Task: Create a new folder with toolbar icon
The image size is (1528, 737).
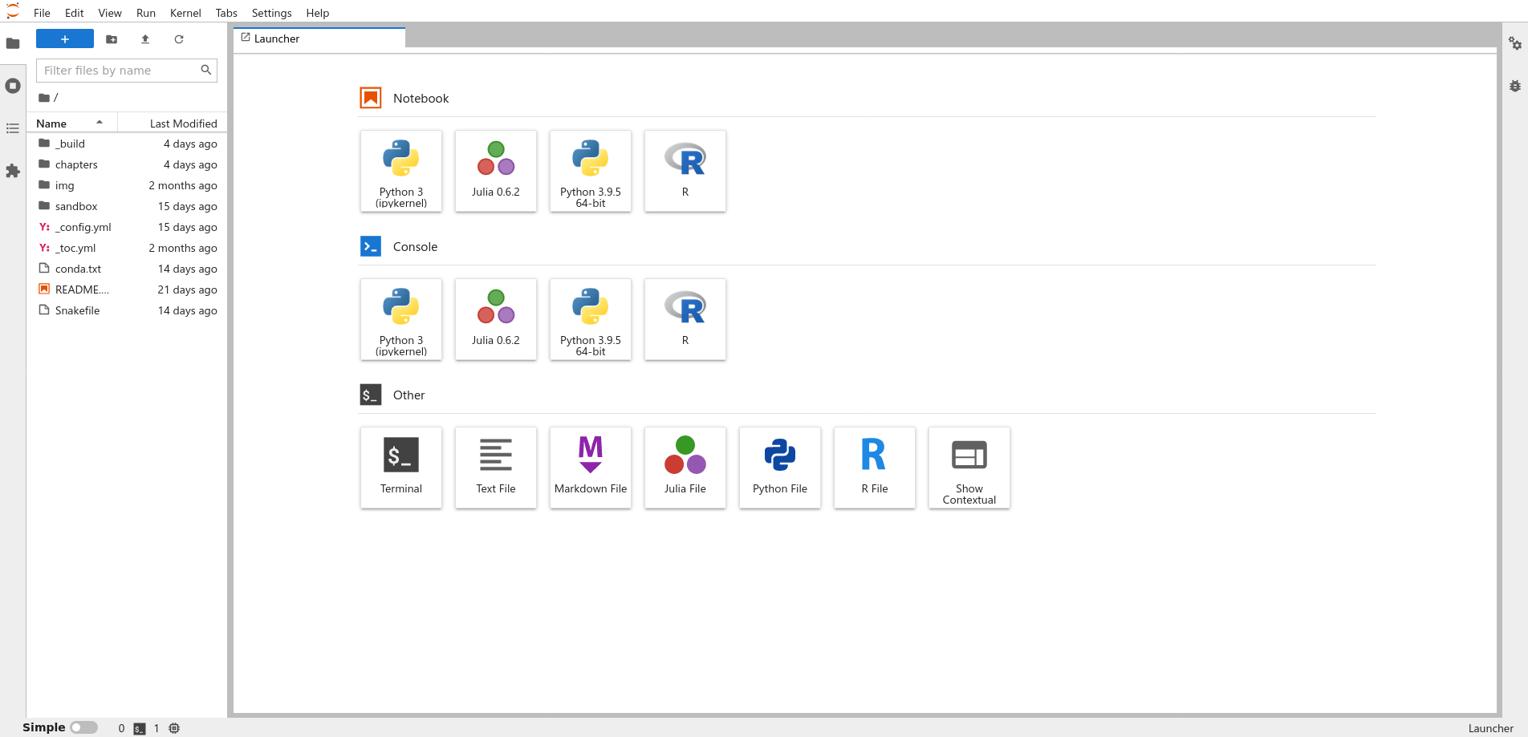Action: 112,38
